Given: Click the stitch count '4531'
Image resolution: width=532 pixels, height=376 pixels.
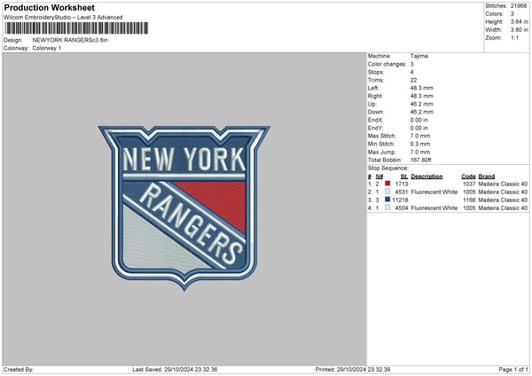Looking at the screenshot, I should [402, 192].
